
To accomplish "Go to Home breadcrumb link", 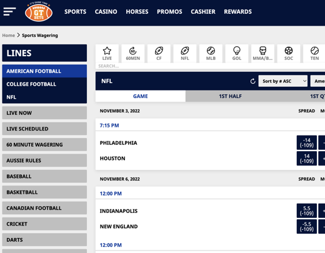I will 9,36.
